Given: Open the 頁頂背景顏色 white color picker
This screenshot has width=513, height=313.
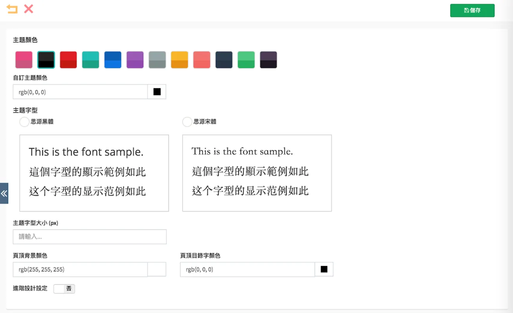Looking at the screenshot, I should (x=157, y=270).
